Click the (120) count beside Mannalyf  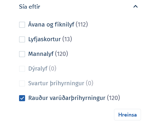tap(62, 54)
